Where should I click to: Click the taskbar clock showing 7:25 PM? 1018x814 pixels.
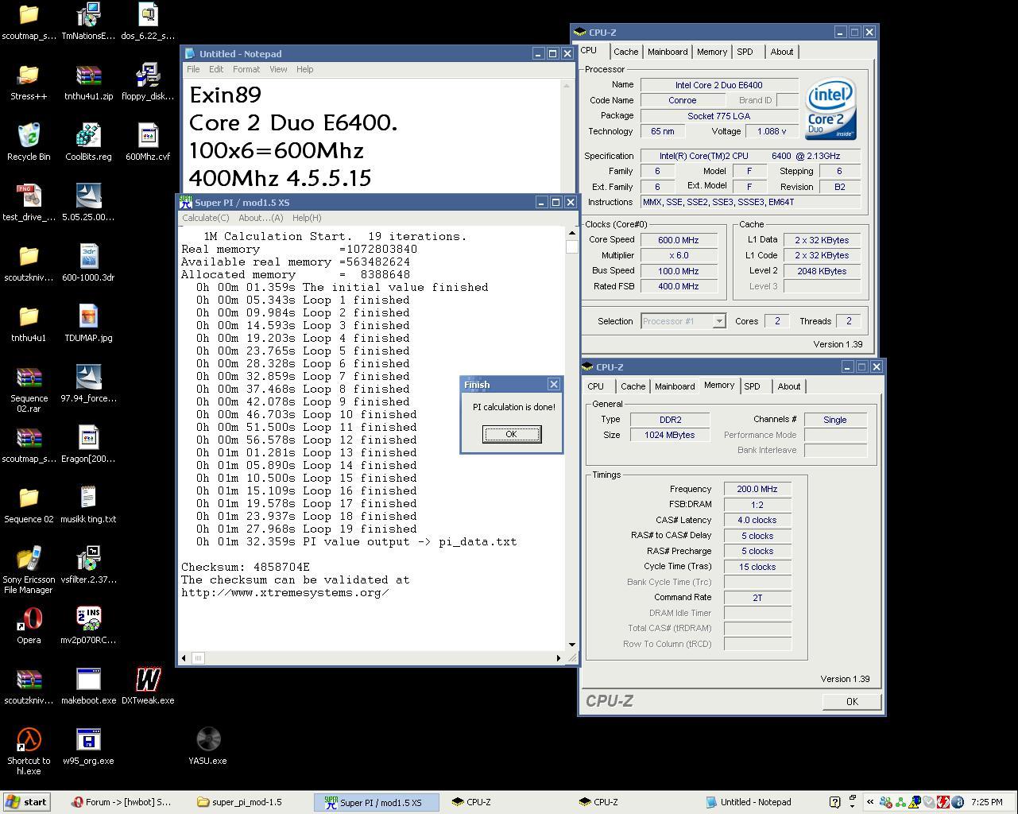point(987,802)
